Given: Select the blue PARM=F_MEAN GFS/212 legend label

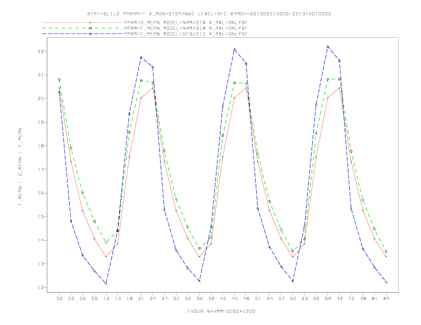Looking at the screenshot, I should coord(186,34).
